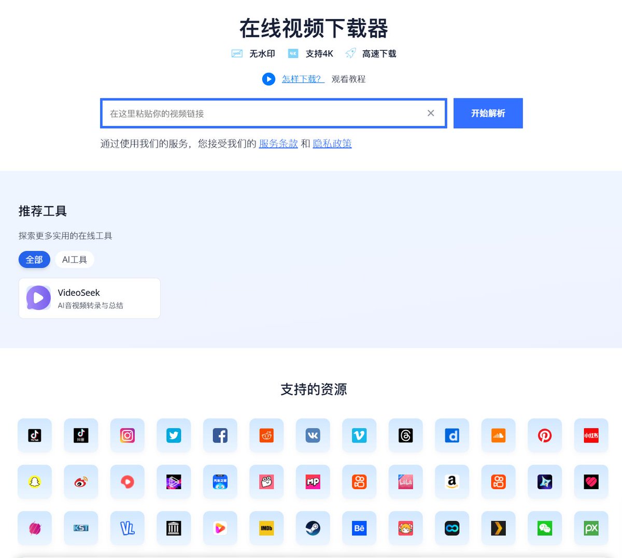The width and height of the screenshot is (622, 558).
Task: Pick the pink leaf icon
Action: click(35, 528)
